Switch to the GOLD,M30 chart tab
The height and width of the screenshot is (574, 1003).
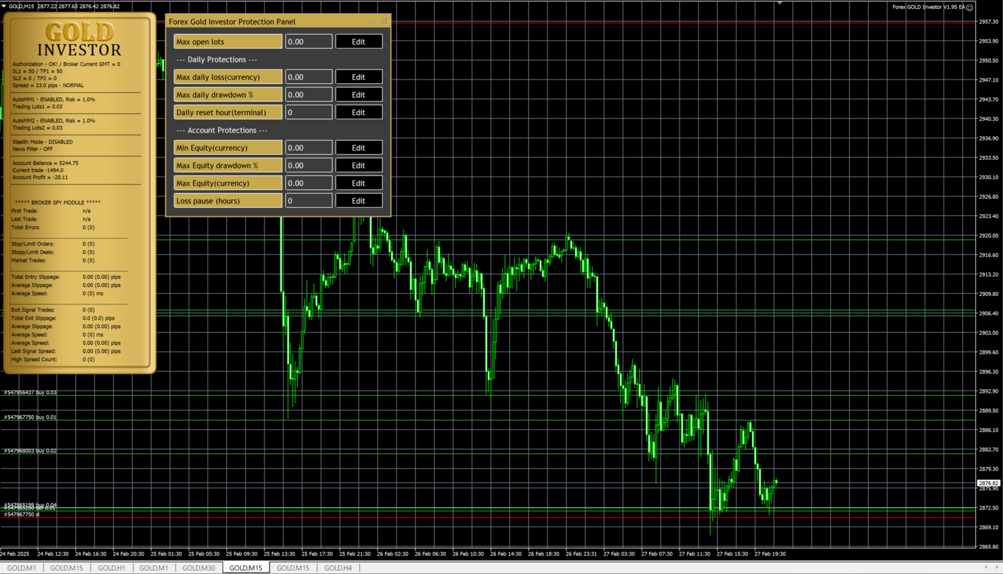199,568
